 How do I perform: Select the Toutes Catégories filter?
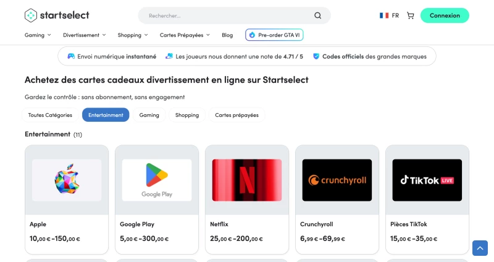(x=50, y=115)
